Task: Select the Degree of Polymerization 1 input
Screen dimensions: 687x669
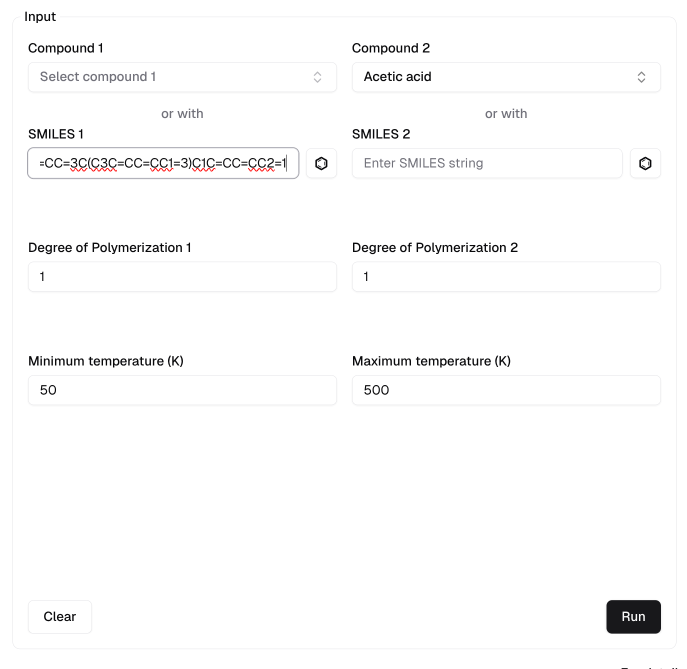Action: click(x=182, y=276)
